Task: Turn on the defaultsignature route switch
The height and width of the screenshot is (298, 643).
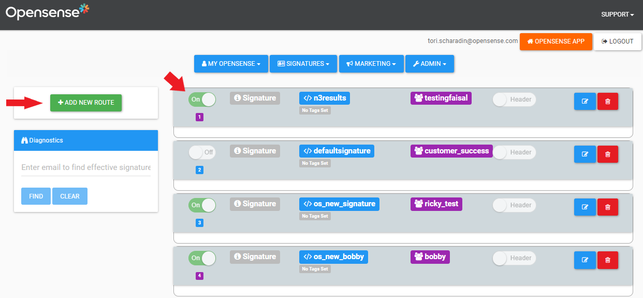Action: click(x=202, y=152)
